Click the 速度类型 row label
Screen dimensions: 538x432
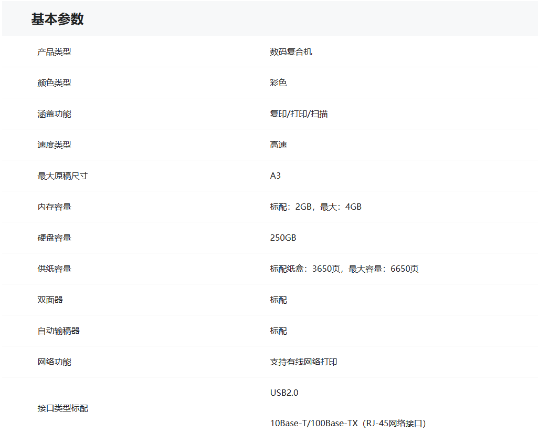tap(54, 145)
